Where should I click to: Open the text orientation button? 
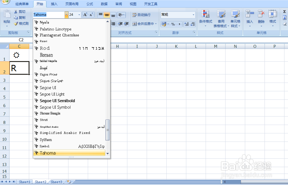121,15
